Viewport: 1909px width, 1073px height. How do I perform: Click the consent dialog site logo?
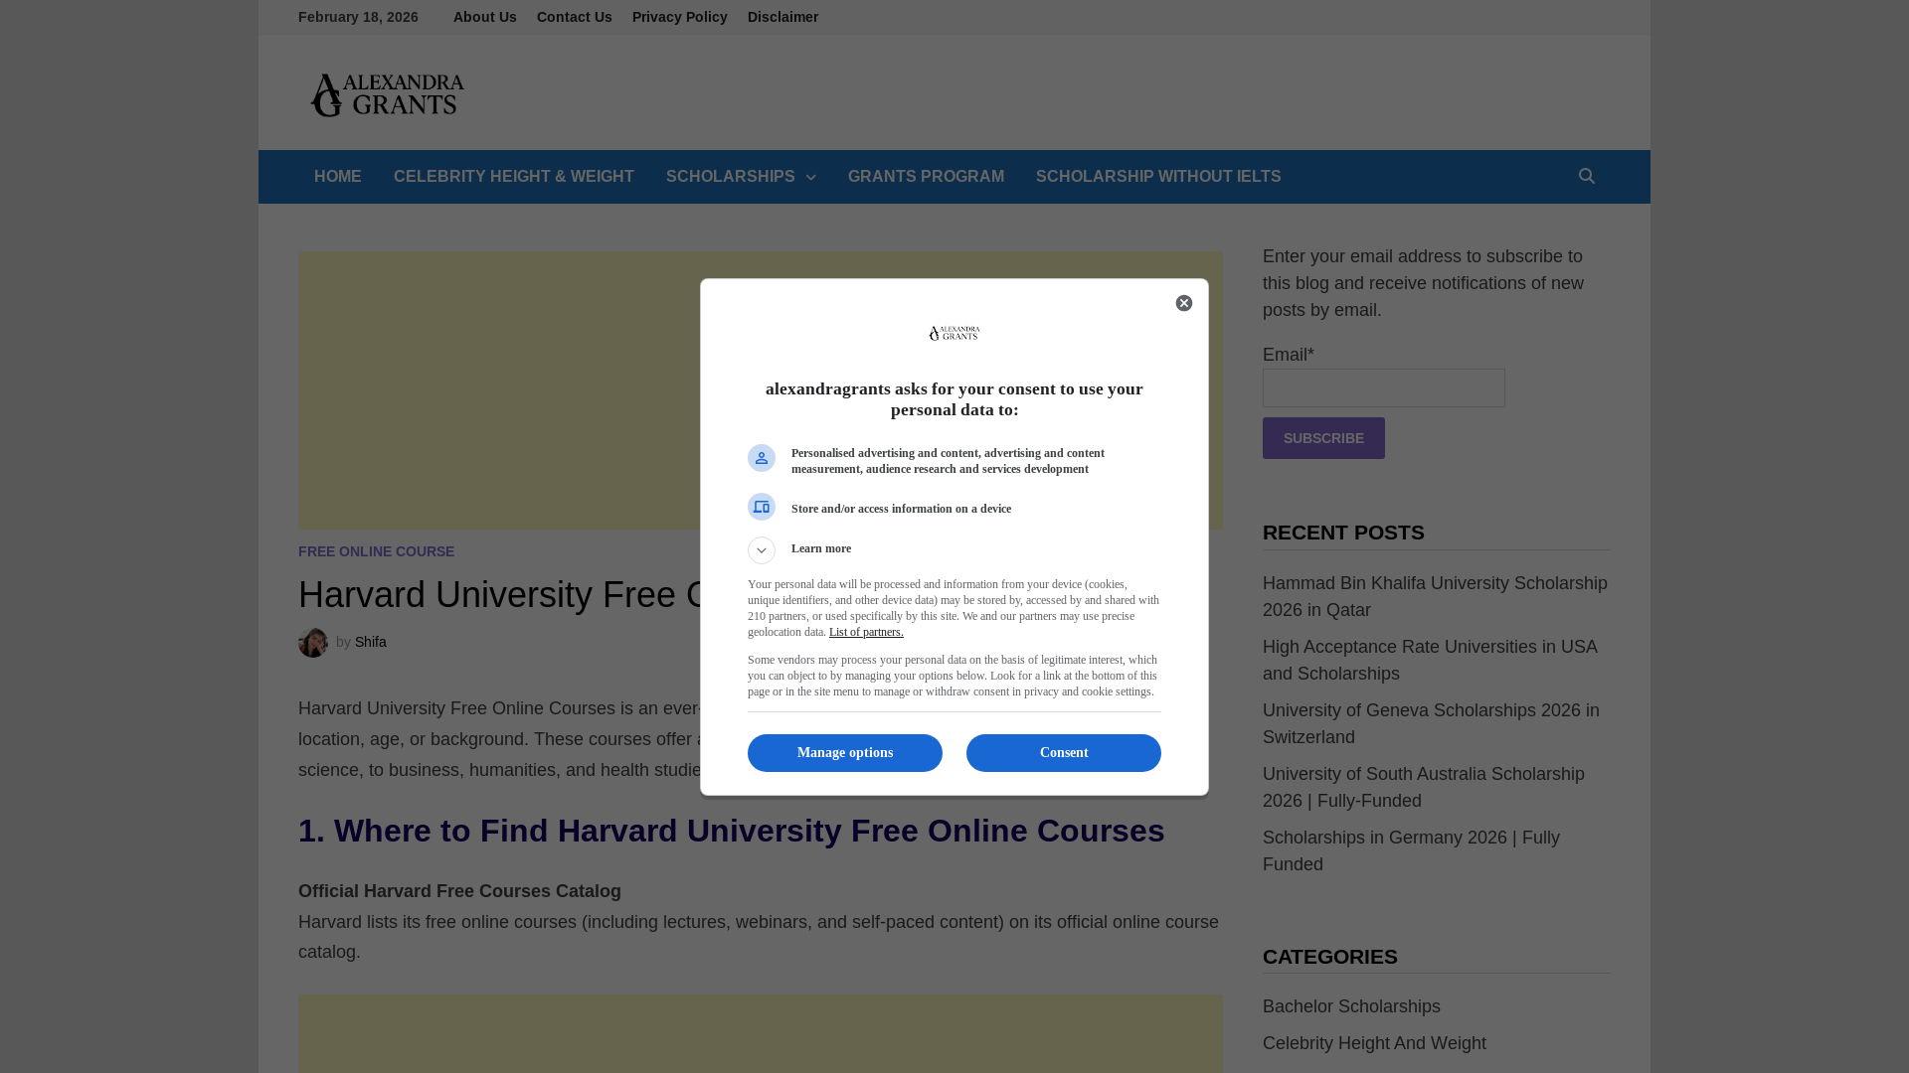click(954, 334)
